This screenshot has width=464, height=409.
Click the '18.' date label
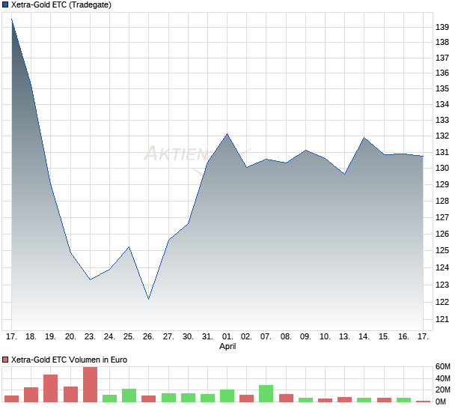pos(31,337)
